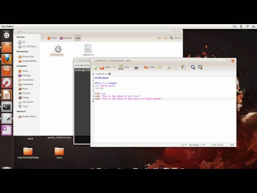Image resolution: width=257 pixels, height=193 pixels.
Task: Click the Open file button in gedit
Action: (105, 67)
